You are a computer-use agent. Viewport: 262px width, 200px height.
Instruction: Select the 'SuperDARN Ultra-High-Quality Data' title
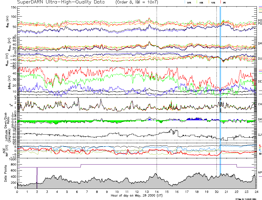click(x=61, y=2)
